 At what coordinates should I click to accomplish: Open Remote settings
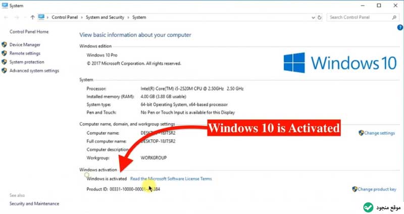[x=25, y=54]
